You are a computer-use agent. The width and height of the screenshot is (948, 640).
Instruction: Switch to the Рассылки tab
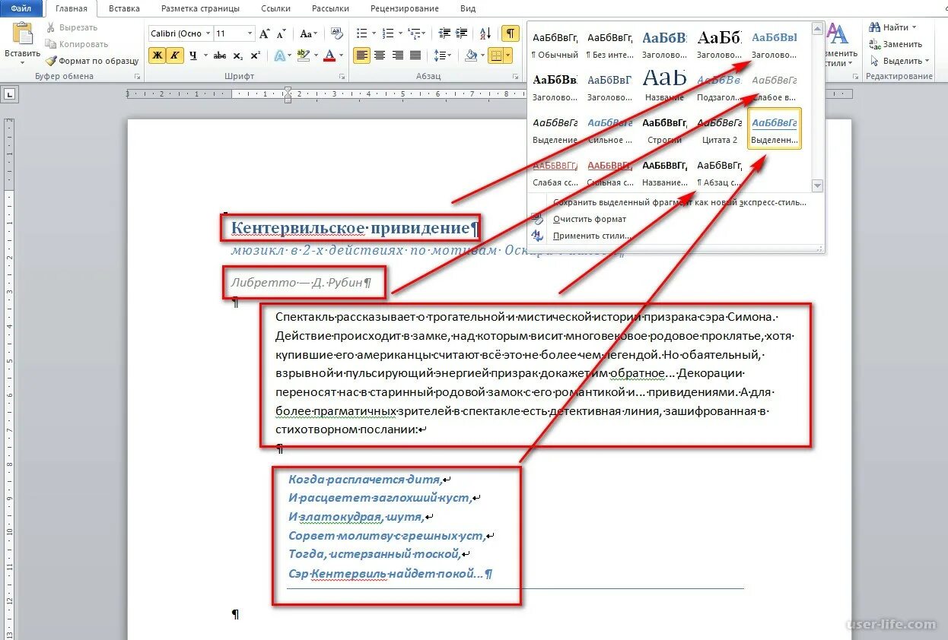(330, 9)
